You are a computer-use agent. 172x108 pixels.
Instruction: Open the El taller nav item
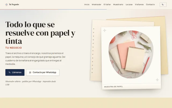click(107, 5)
